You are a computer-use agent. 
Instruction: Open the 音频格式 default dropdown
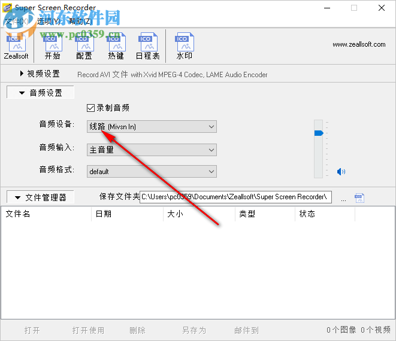click(x=152, y=172)
